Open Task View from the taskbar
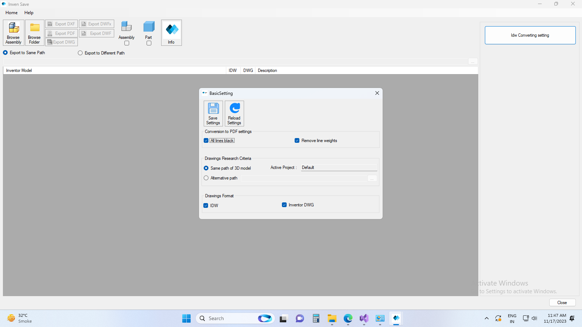This screenshot has height=327, width=582. pyautogui.click(x=283, y=318)
